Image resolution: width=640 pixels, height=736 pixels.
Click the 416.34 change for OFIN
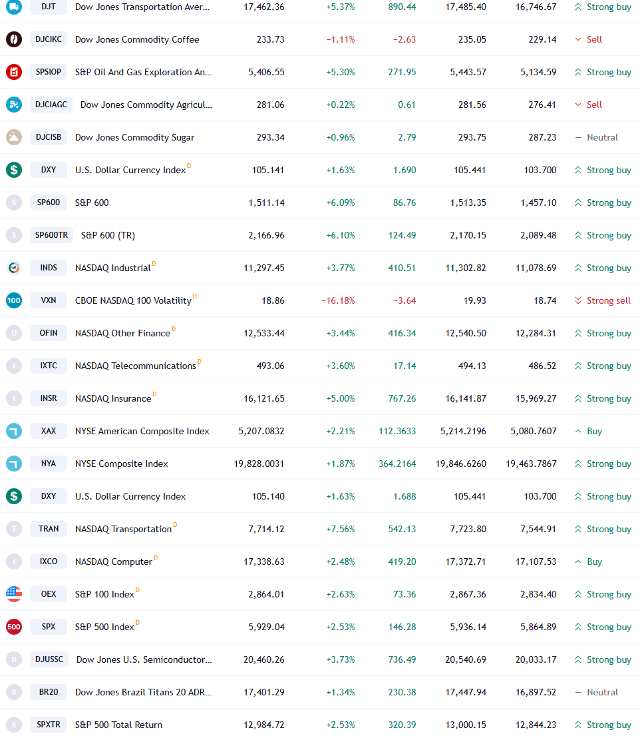[402, 333]
